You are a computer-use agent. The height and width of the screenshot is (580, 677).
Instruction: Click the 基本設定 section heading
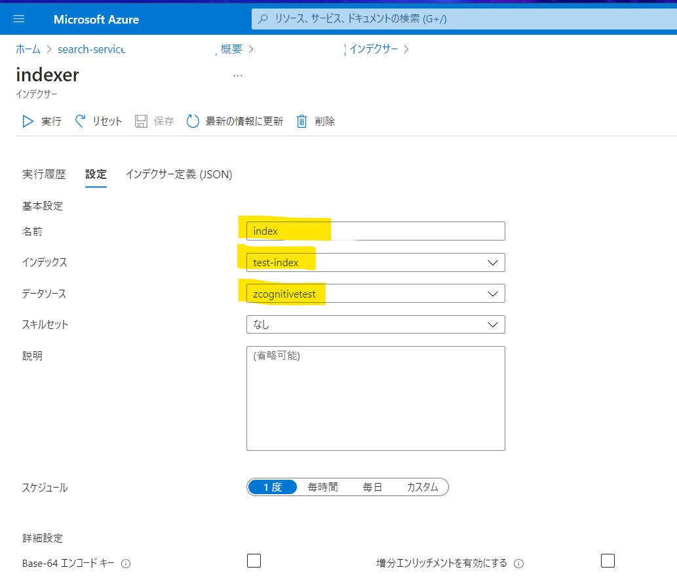(x=43, y=206)
